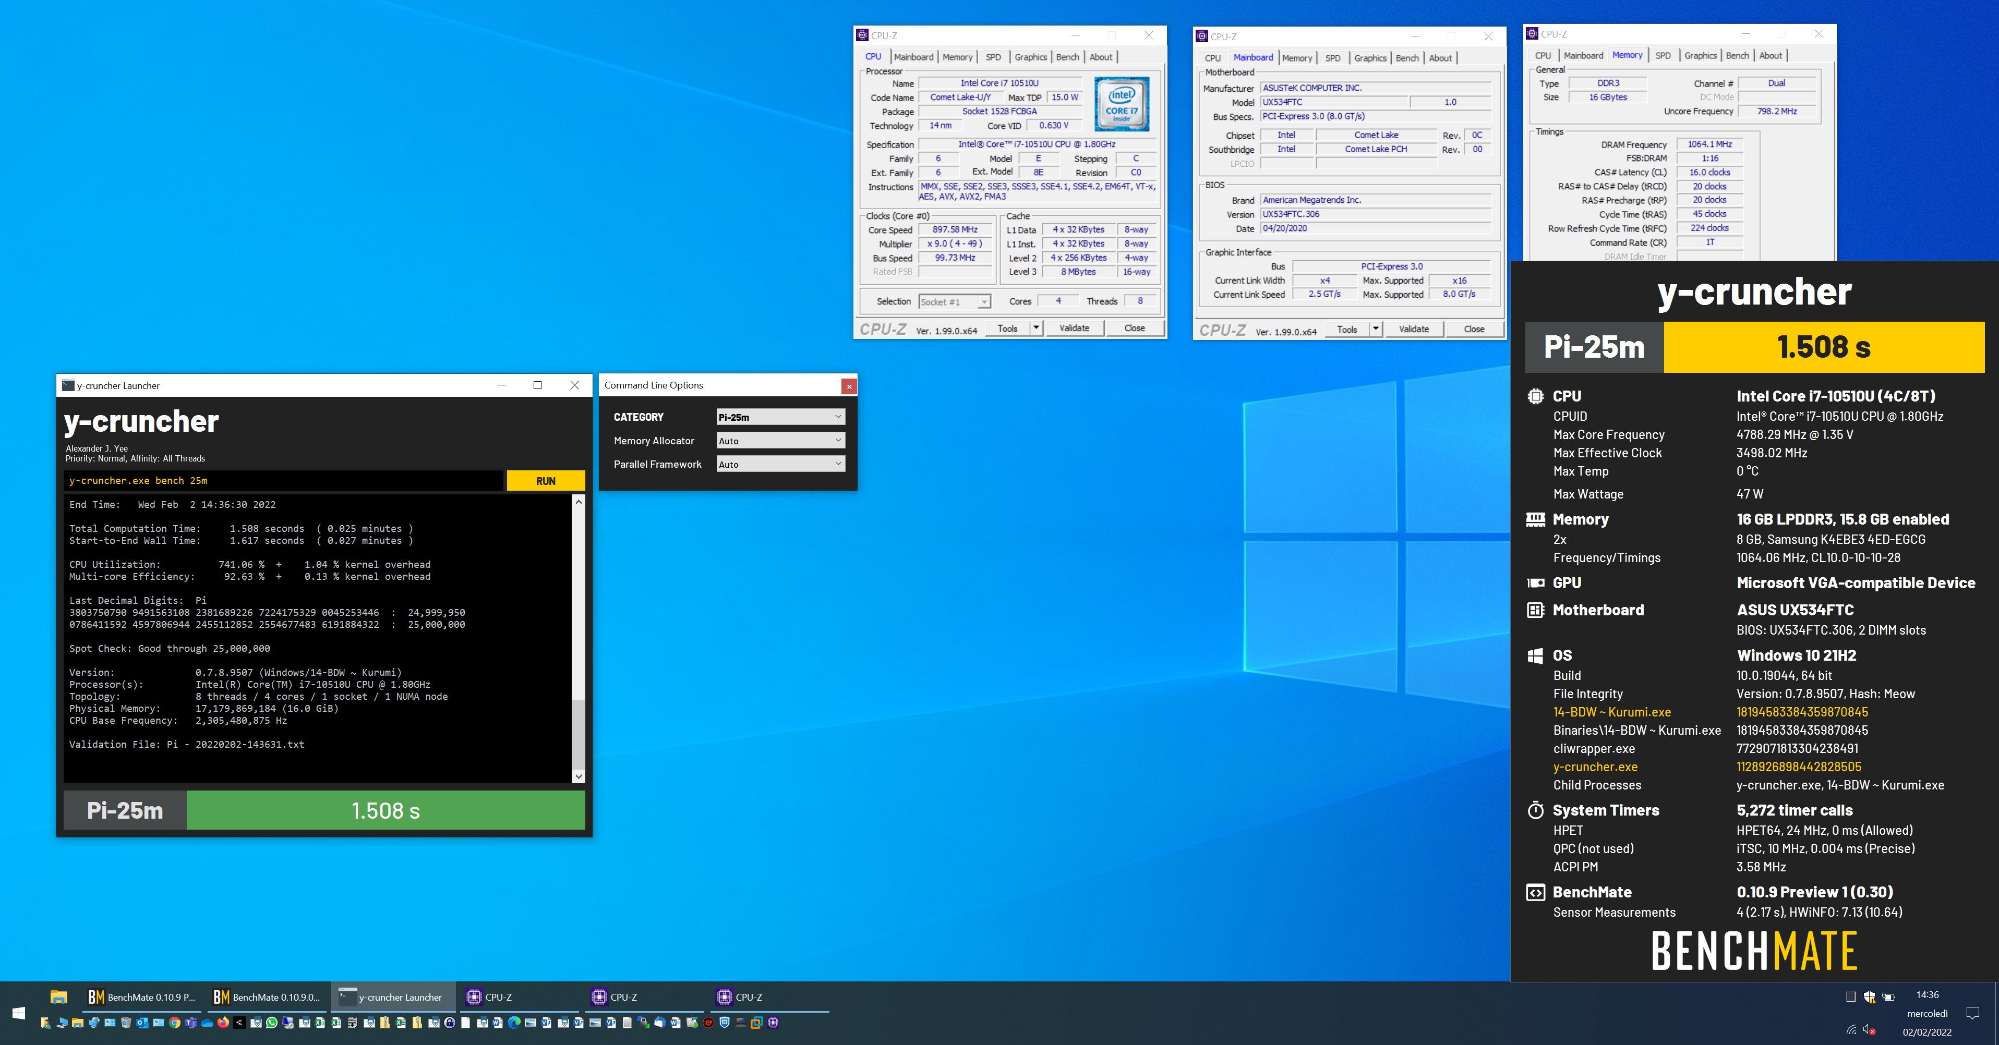Expand Tools arrow in CPU-Z CPU window
This screenshot has width=1999, height=1045.
[1036, 328]
